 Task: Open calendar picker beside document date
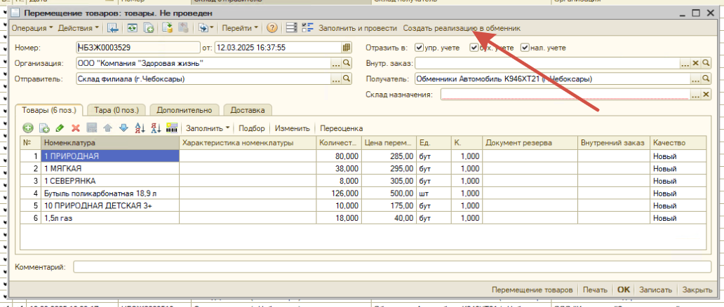[x=347, y=47]
